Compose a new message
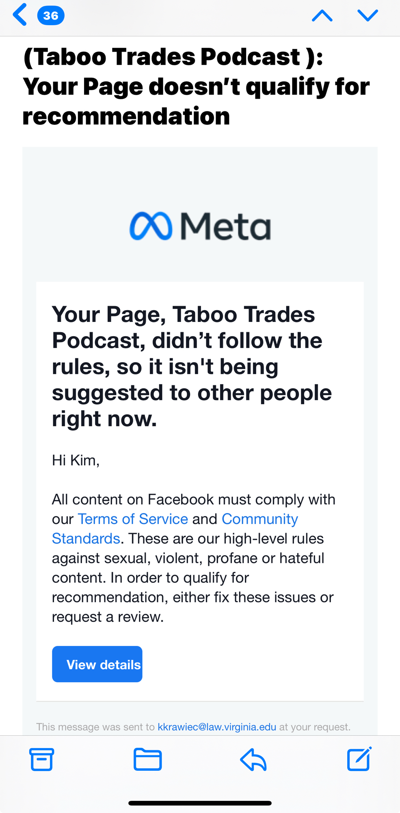 [359, 759]
